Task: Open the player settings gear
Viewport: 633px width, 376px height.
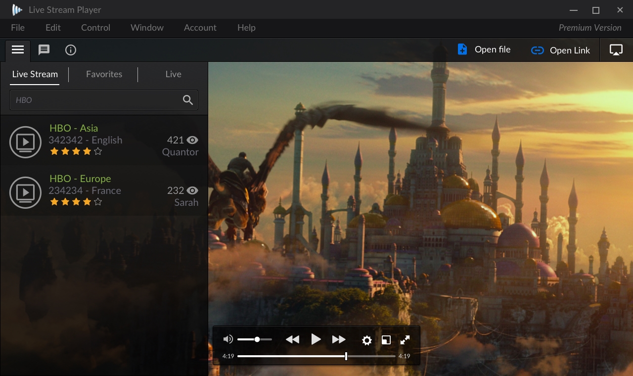Action: click(366, 340)
